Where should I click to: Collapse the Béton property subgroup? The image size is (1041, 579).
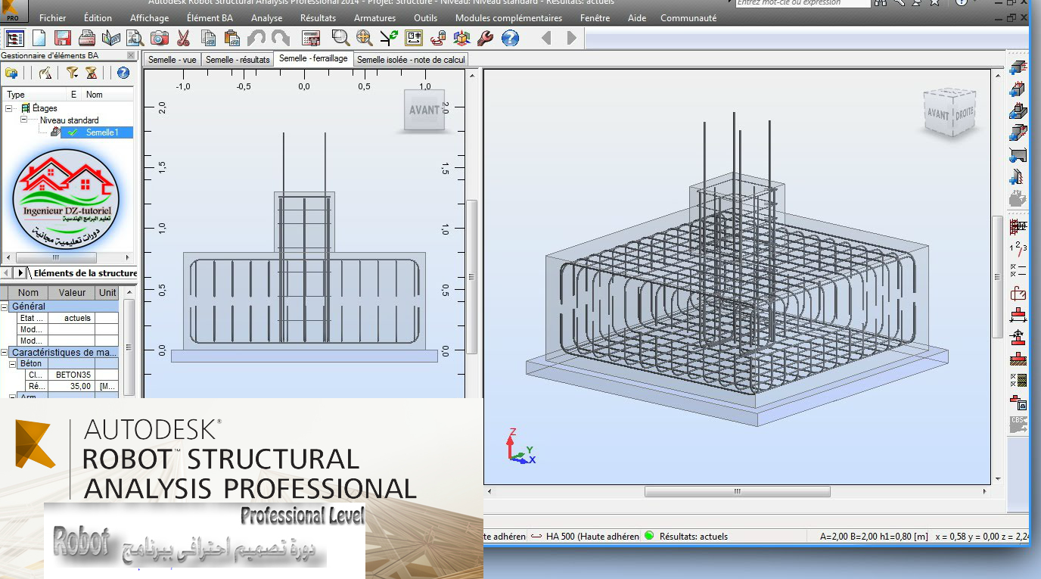click(13, 364)
